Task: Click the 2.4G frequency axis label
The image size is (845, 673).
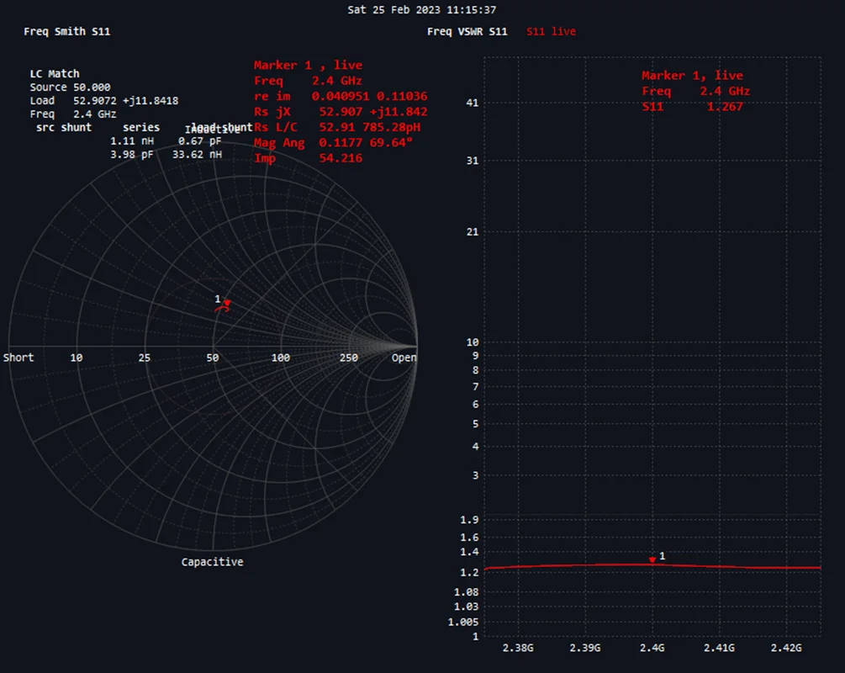Action: 652,648
